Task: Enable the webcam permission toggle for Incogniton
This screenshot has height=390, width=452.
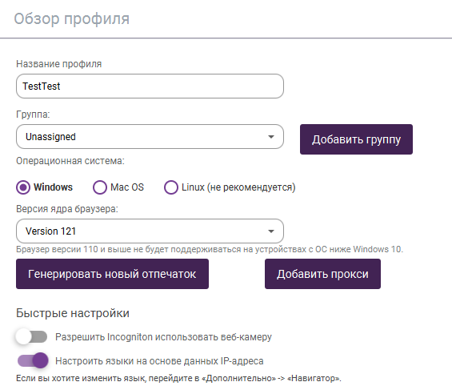Action: click(x=31, y=336)
